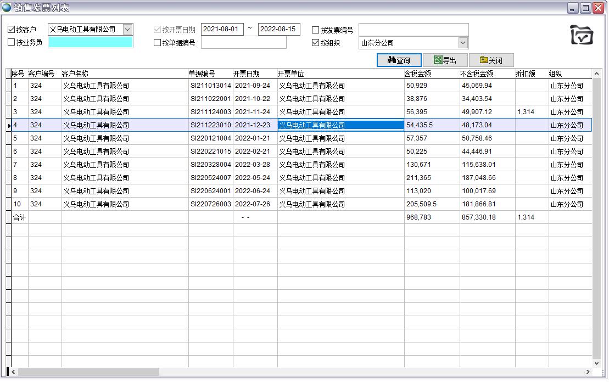Screen dimensions: 609x382
Task: Click the 关闭 close button
Action: (490, 60)
